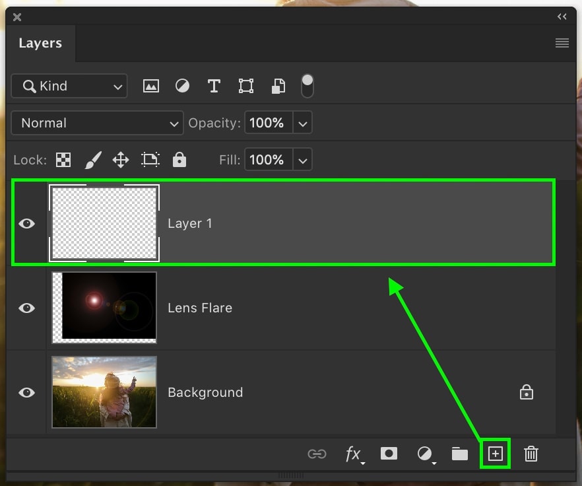Filter for type layers icon
Viewport: 582px width, 486px height.
tap(214, 86)
